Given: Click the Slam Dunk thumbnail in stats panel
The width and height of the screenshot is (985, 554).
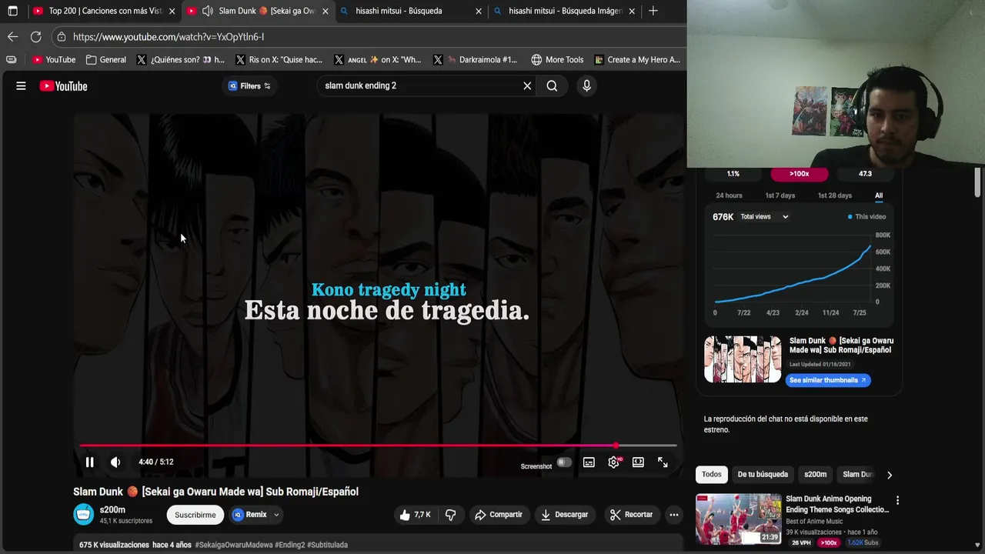Looking at the screenshot, I should (743, 359).
